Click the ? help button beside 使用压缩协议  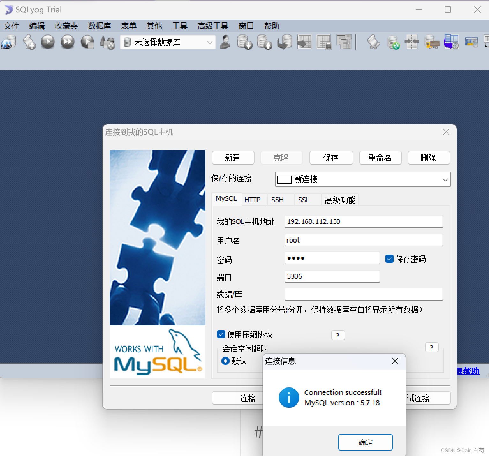click(x=338, y=335)
